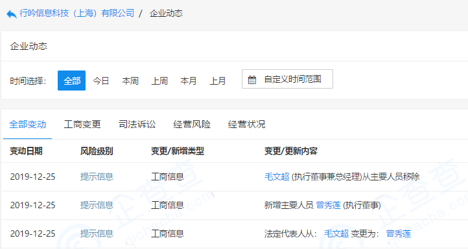The height and width of the screenshot is (249, 468).
Task: Filter by 今日
Action: point(101,81)
